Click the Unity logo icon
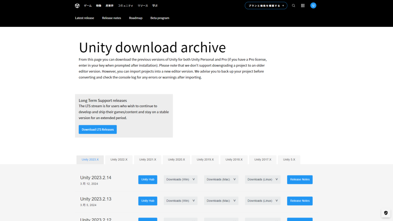The image size is (393, 221). (x=77, y=5)
